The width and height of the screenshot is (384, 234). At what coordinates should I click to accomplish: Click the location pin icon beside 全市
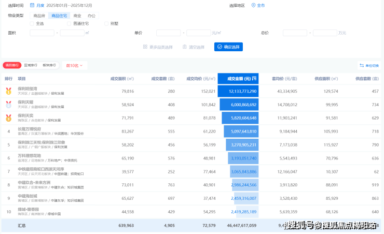[x=253, y=5]
